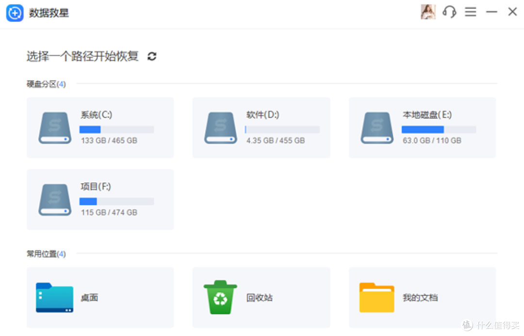
Task: Click the D: drive usage bar
Action: click(282, 129)
